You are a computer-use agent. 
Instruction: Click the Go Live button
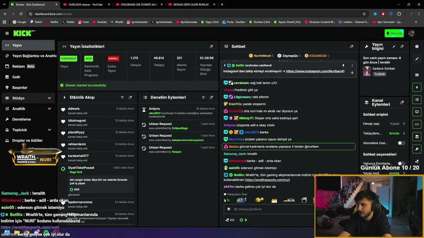click(x=394, y=33)
